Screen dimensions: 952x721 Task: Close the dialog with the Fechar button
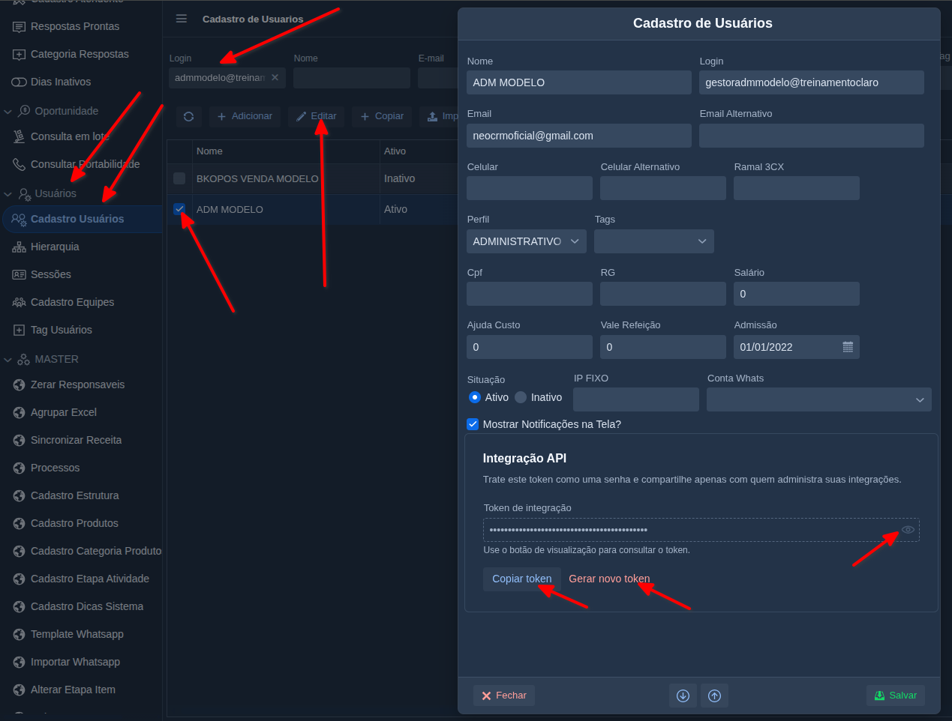click(503, 696)
